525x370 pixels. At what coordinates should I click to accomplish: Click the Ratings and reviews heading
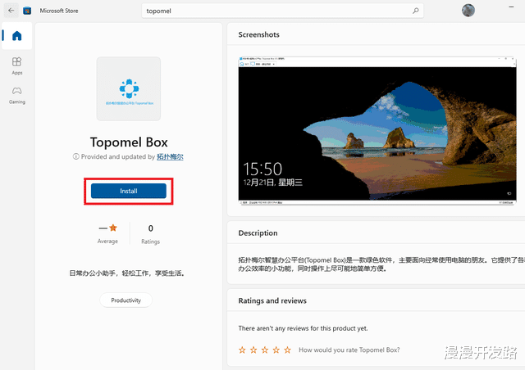pyautogui.click(x=272, y=300)
